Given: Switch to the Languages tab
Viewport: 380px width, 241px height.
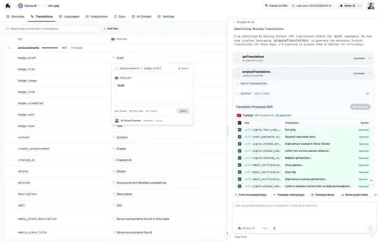Looking at the screenshot, I should [69, 17].
